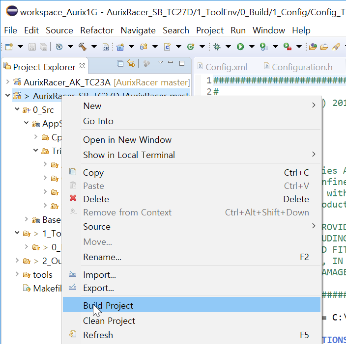Click the Search flashlight toolbar icon

coord(336,47)
